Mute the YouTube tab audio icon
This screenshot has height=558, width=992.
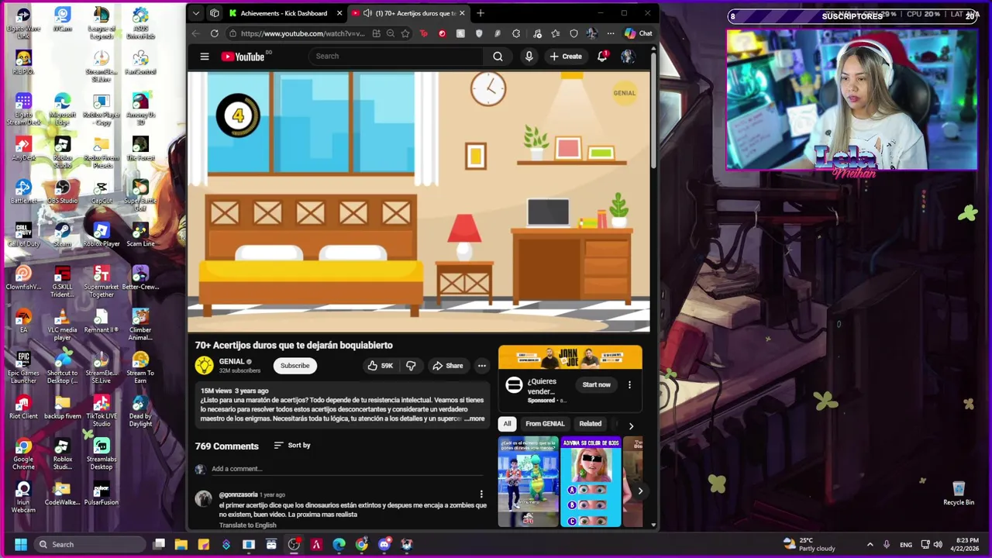(367, 13)
